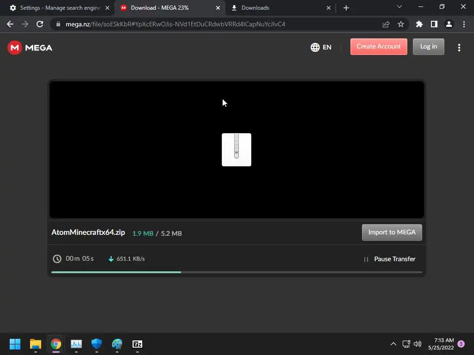The image size is (474, 355).
Task: Open the language selector EN
Action: point(321,48)
